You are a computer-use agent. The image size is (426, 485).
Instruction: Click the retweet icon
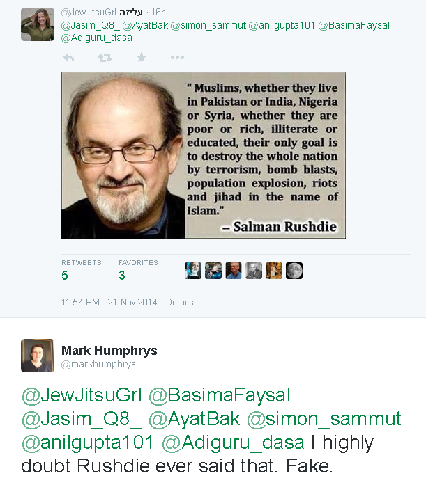pyautogui.click(x=105, y=58)
